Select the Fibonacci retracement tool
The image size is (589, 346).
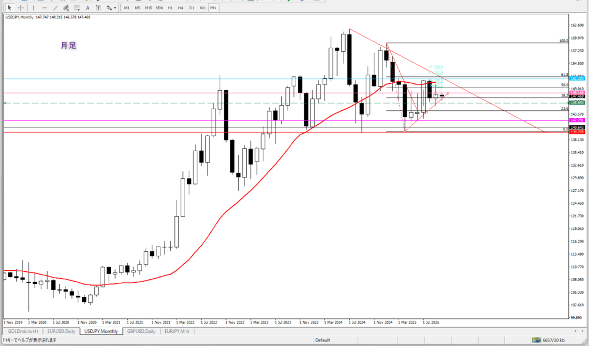point(78,7)
